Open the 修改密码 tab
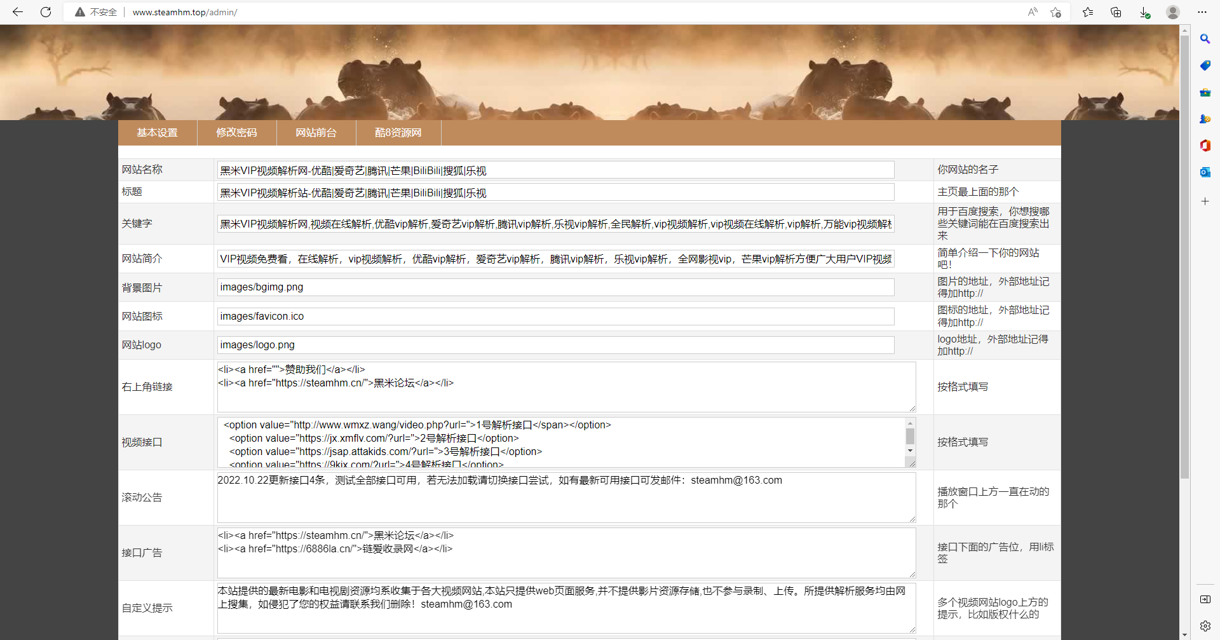Image resolution: width=1220 pixels, height=640 pixels. [x=237, y=133]
